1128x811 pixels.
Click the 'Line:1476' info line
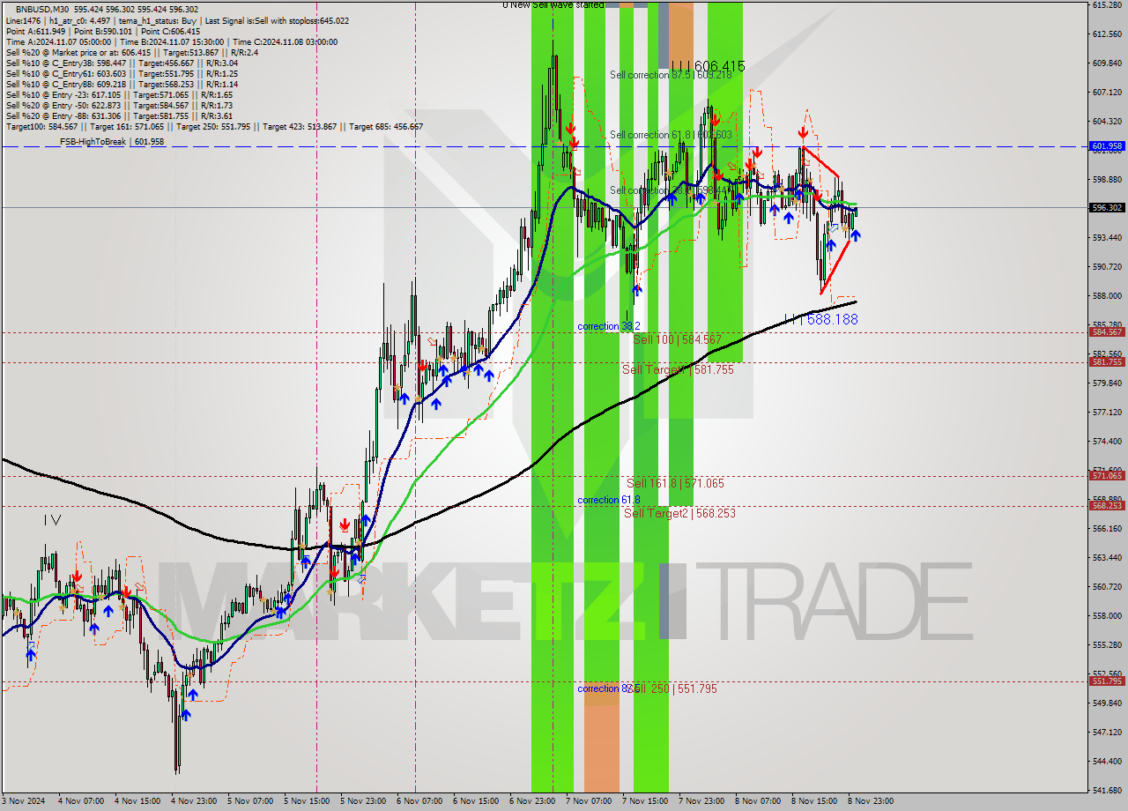(177, 20)
